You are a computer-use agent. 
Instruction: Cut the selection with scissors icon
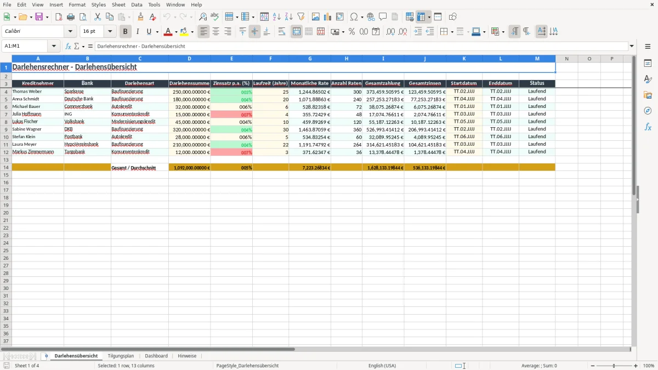tap(98, 17)
